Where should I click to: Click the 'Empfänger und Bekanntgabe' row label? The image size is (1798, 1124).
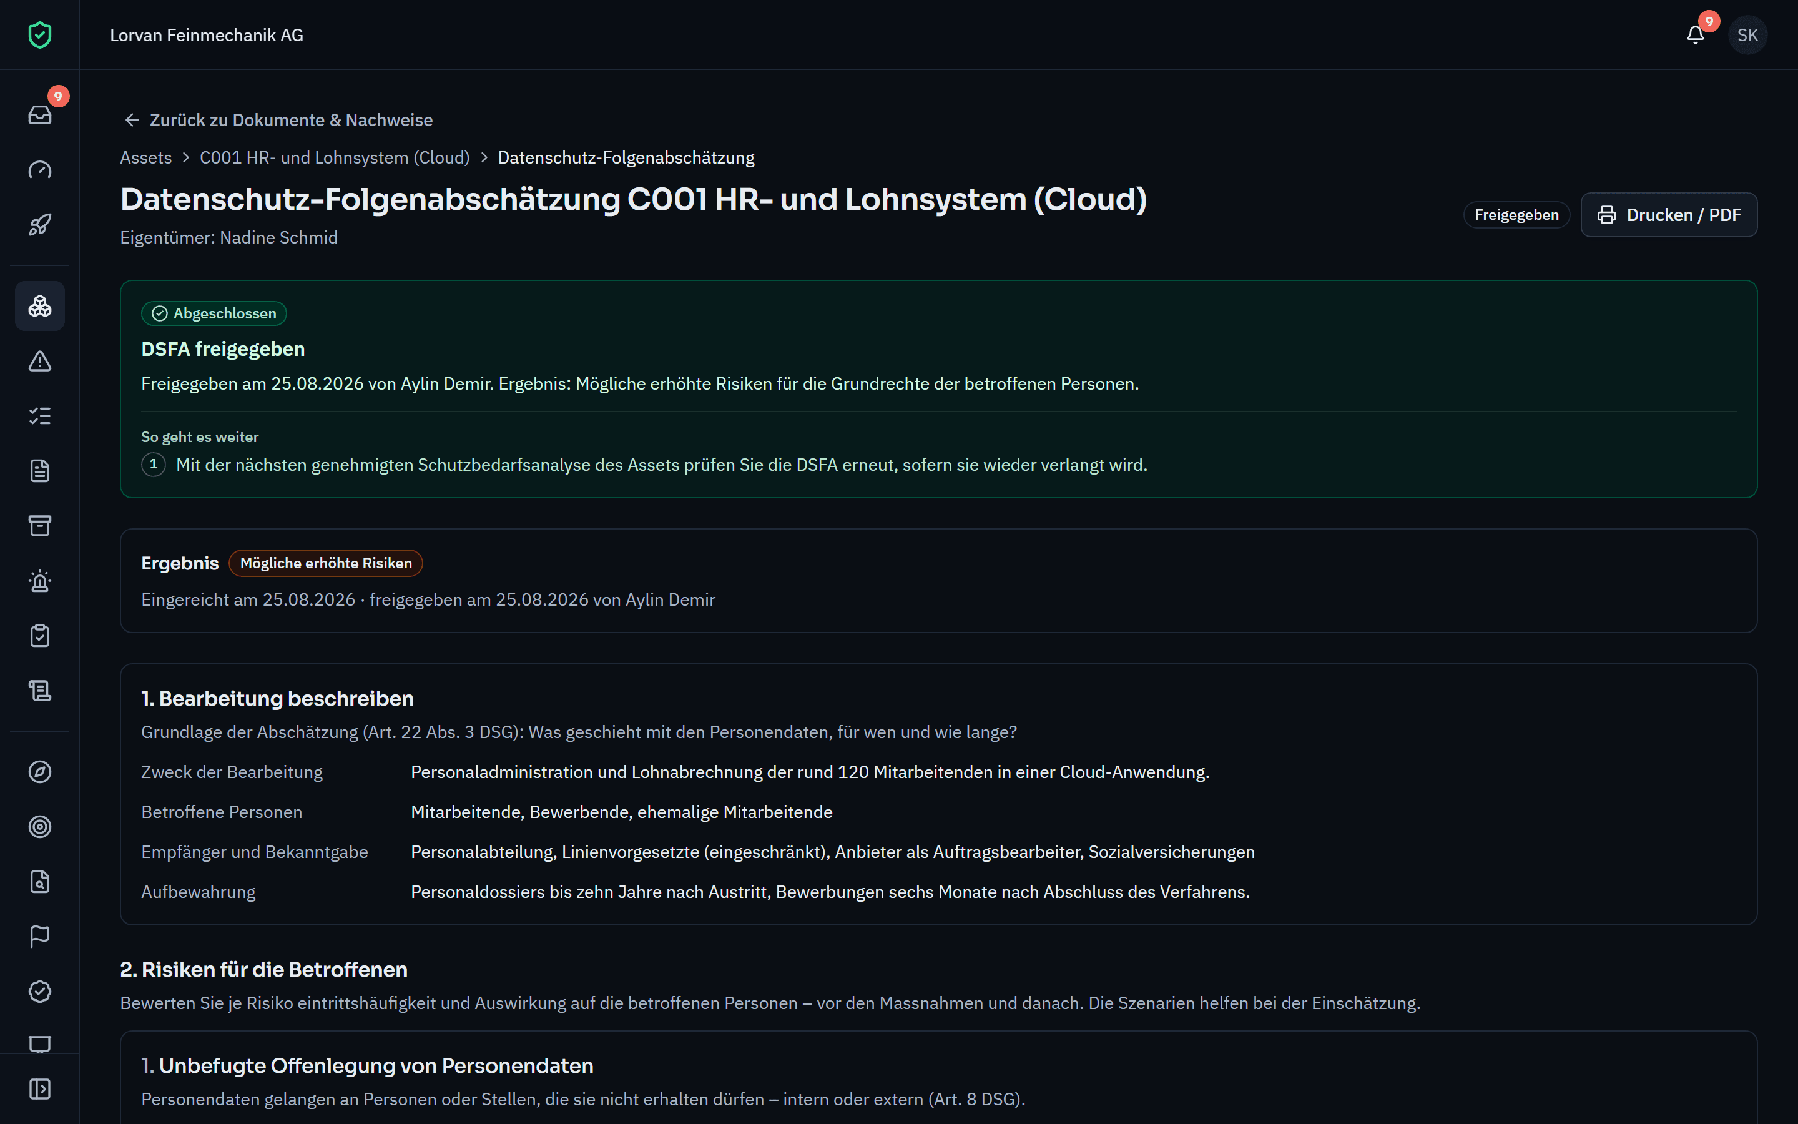255,852
